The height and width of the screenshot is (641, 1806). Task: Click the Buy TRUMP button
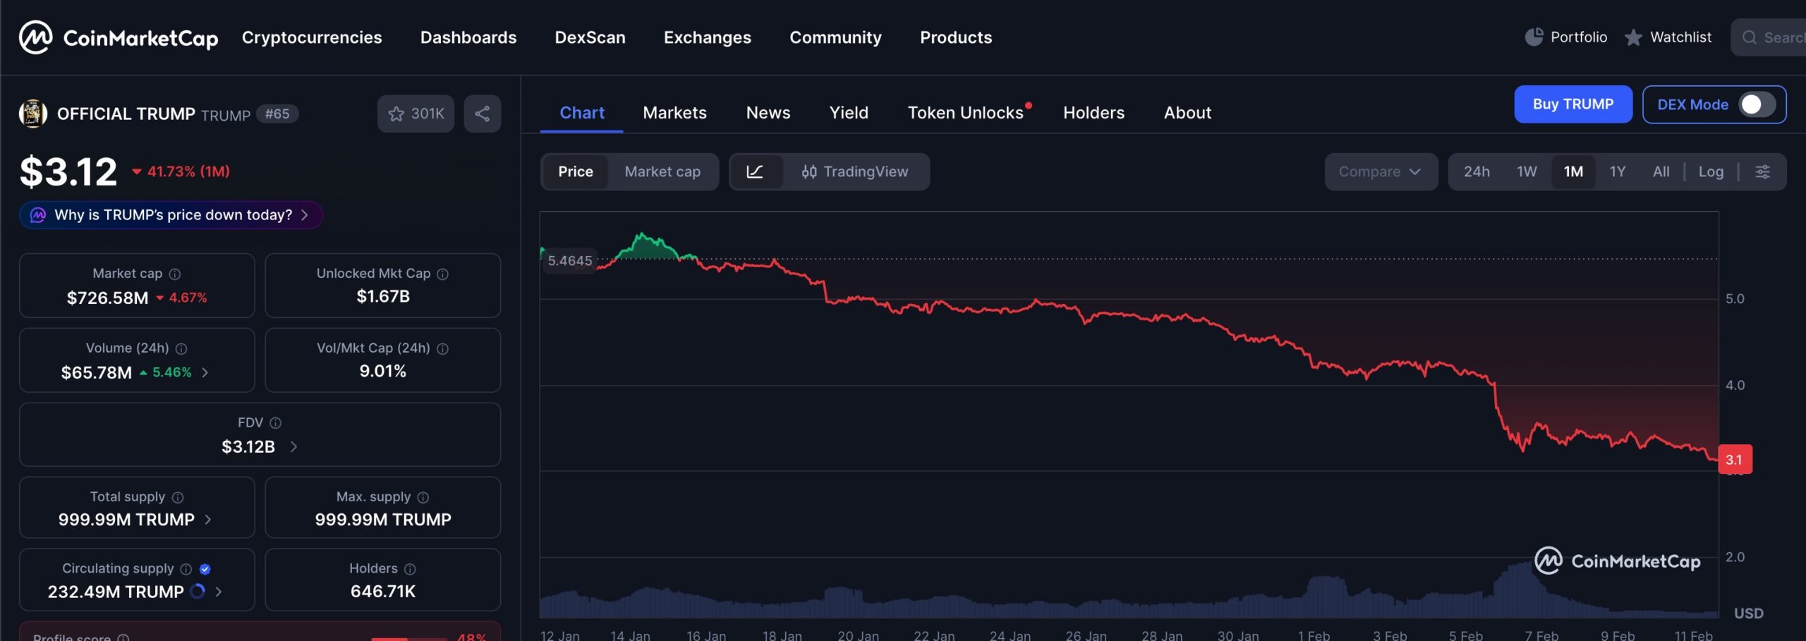(1573, 104)
